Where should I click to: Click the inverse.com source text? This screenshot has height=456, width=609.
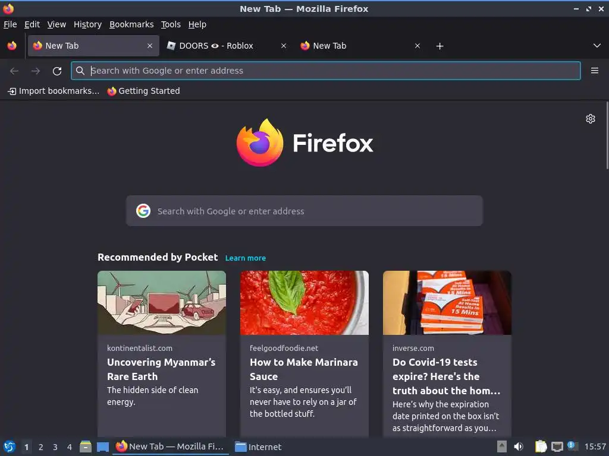[413, 348]
